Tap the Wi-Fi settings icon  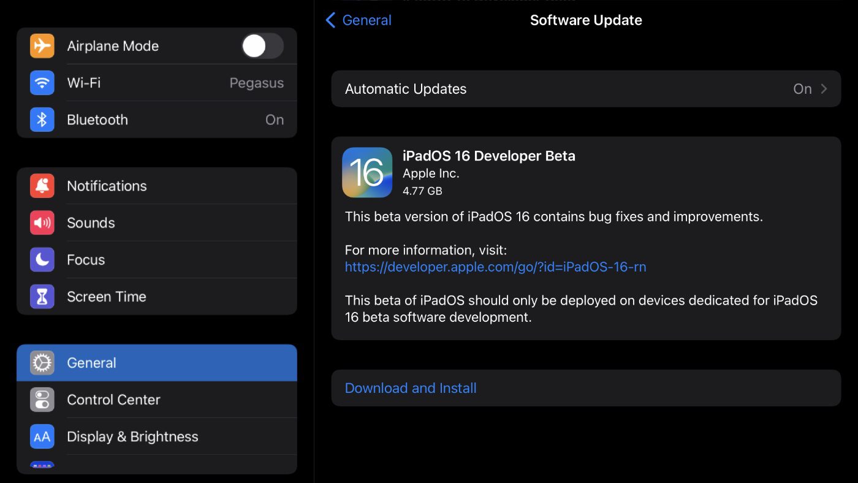point(42,83)
